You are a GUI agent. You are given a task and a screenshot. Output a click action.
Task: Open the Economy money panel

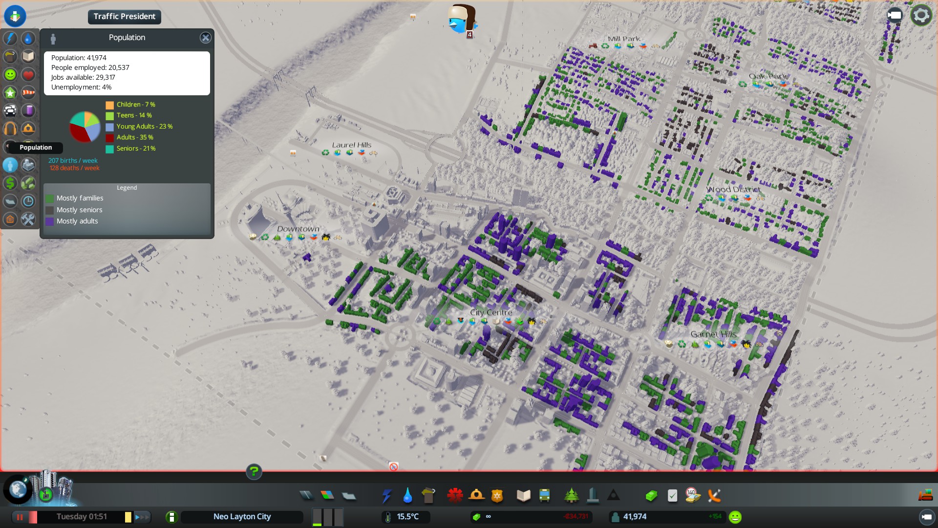click(651, 496)
